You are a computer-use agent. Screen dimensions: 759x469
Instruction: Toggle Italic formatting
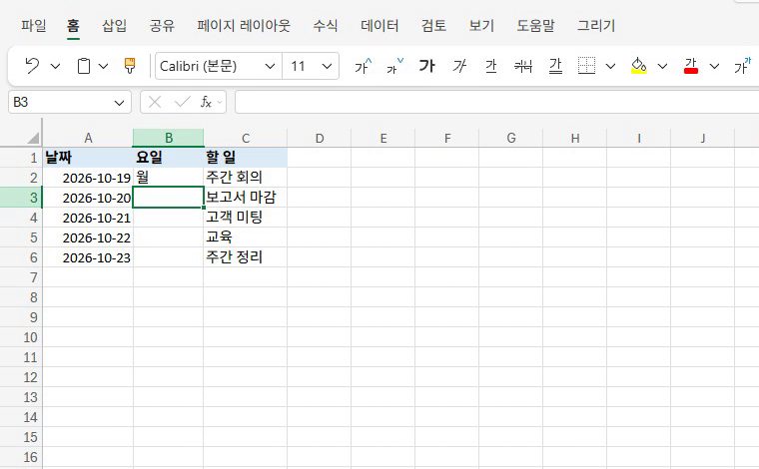(x=458, y=66)
